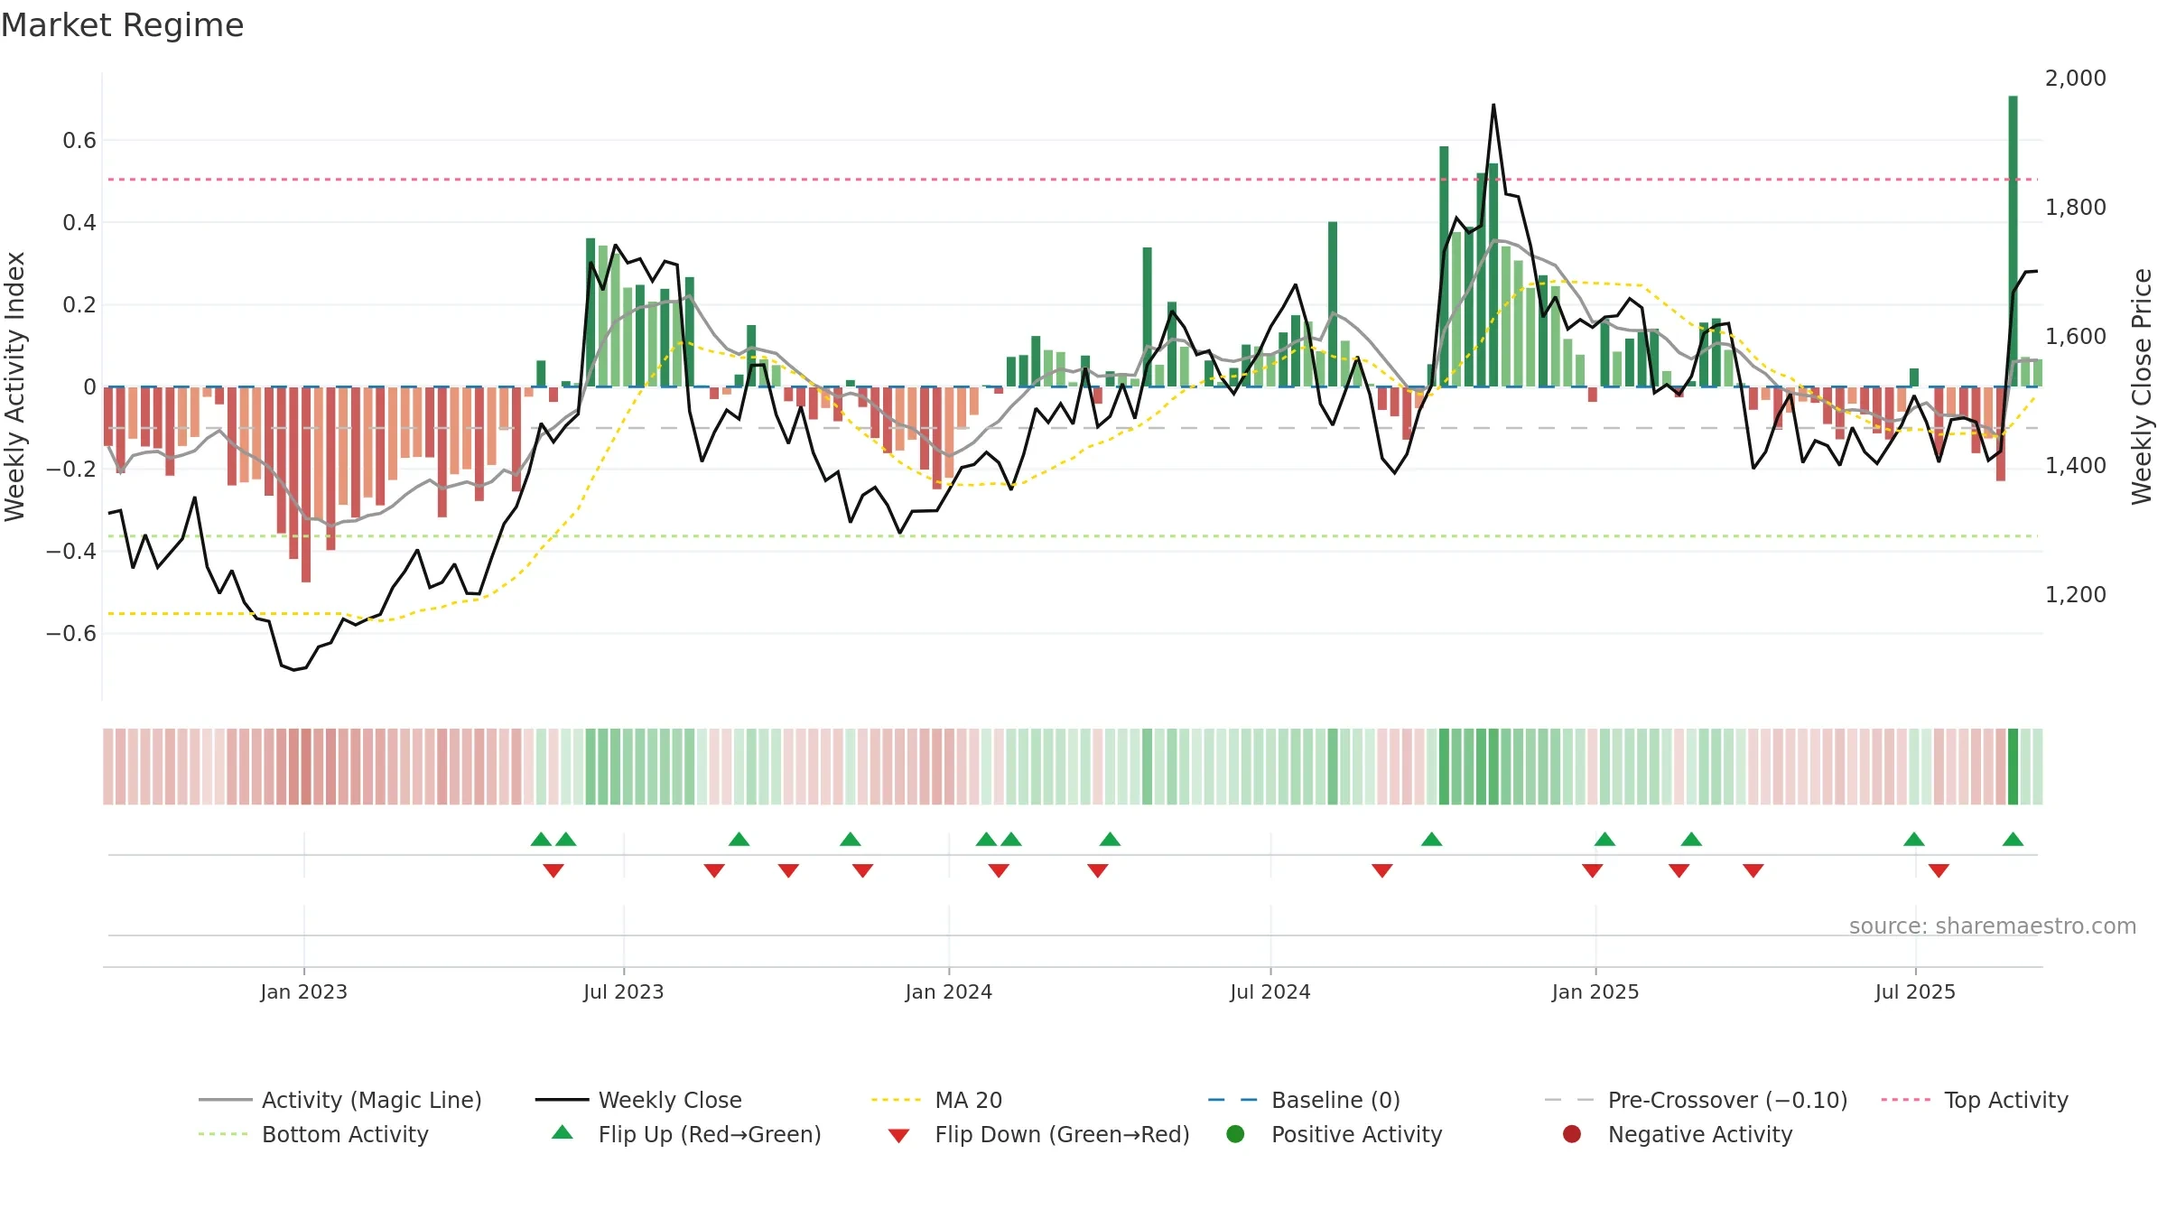Open the source: sharemaestro.com attribution
The image size is (2167, 1219).
1993,926
